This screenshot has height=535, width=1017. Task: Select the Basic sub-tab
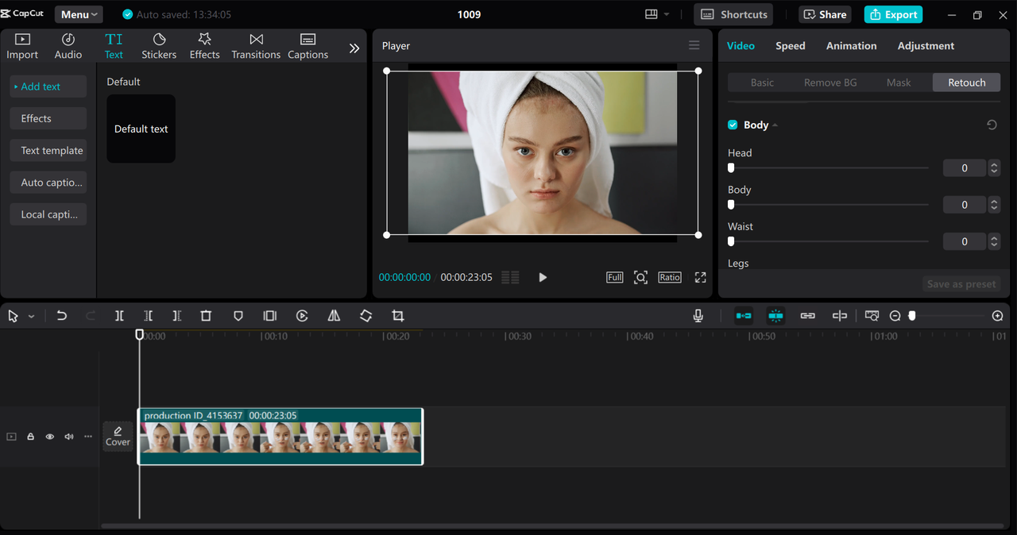762,83
